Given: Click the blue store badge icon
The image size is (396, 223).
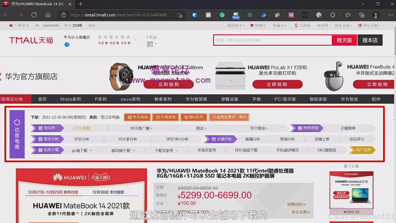Looking at the screenshot, I should coord(67,44).
